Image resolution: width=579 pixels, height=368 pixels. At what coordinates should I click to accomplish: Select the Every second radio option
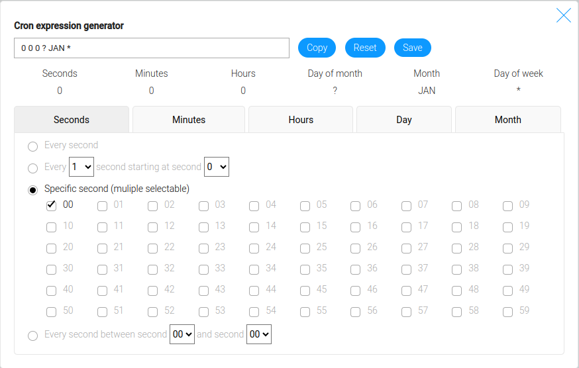tap(32, 146)
